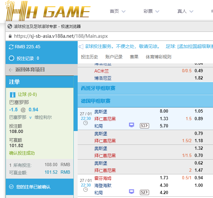This screenshot has height=198, width=213.
Task: Select 霍芬海姆 win odds 1.73
Action: click(x=164, y=178)
